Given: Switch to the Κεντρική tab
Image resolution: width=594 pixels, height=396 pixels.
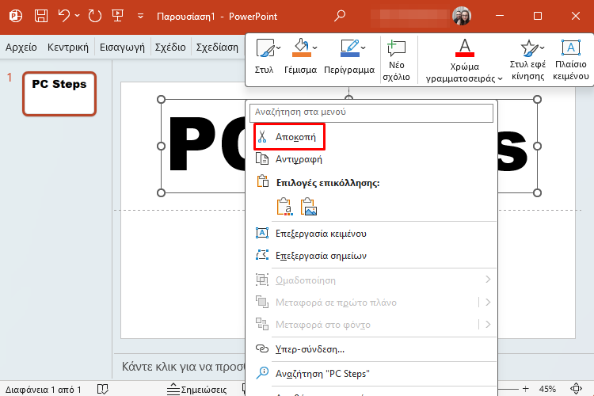Looking at the screenshot, I should coord(68,47).
